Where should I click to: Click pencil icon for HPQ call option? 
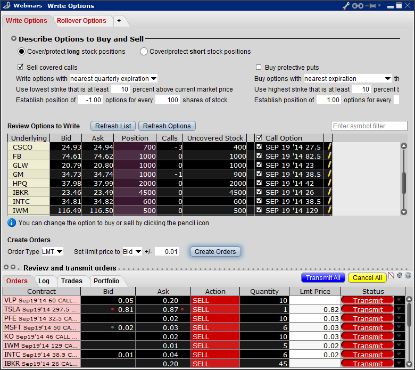click(x=329, y=183)
